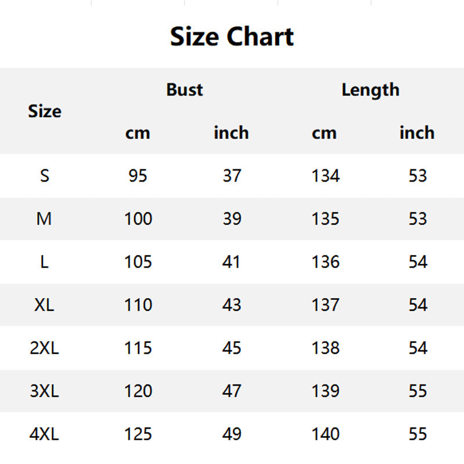This screenshot has height=464, width=464.
Task: Select the M size row label
Action: pyautogui.click(x=45, y=219)
